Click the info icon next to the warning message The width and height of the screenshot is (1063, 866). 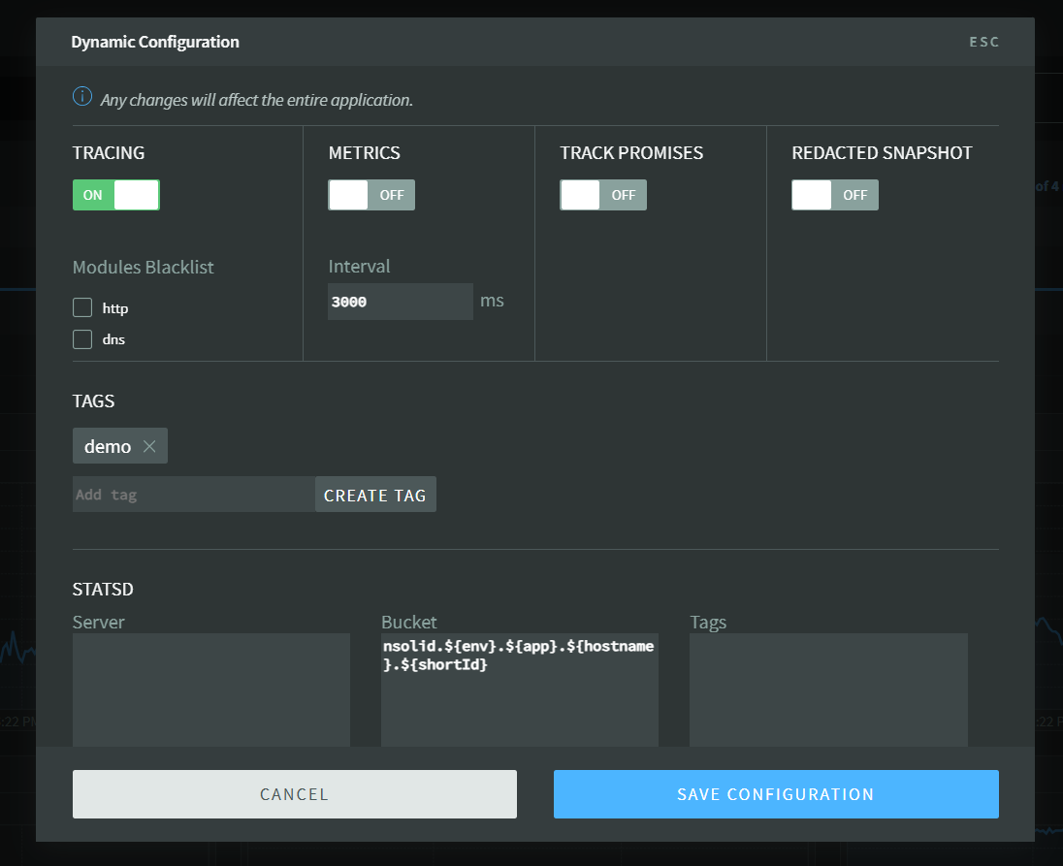click(x=82, y=97)
